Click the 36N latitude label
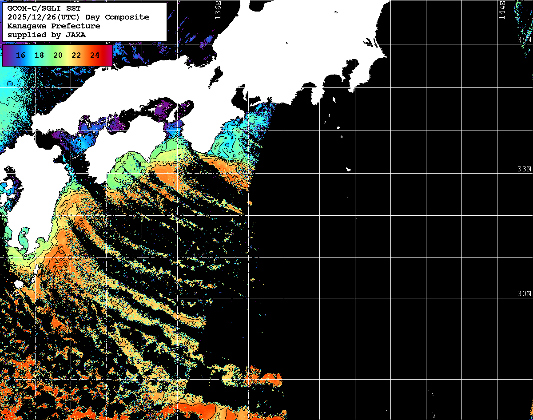Screen dimensions: 533x420 (524, 40)
